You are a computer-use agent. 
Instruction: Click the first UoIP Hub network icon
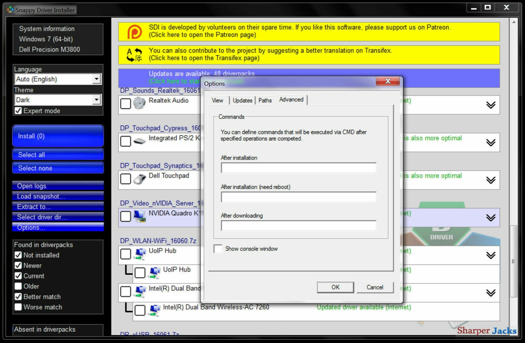coord(140,254)
